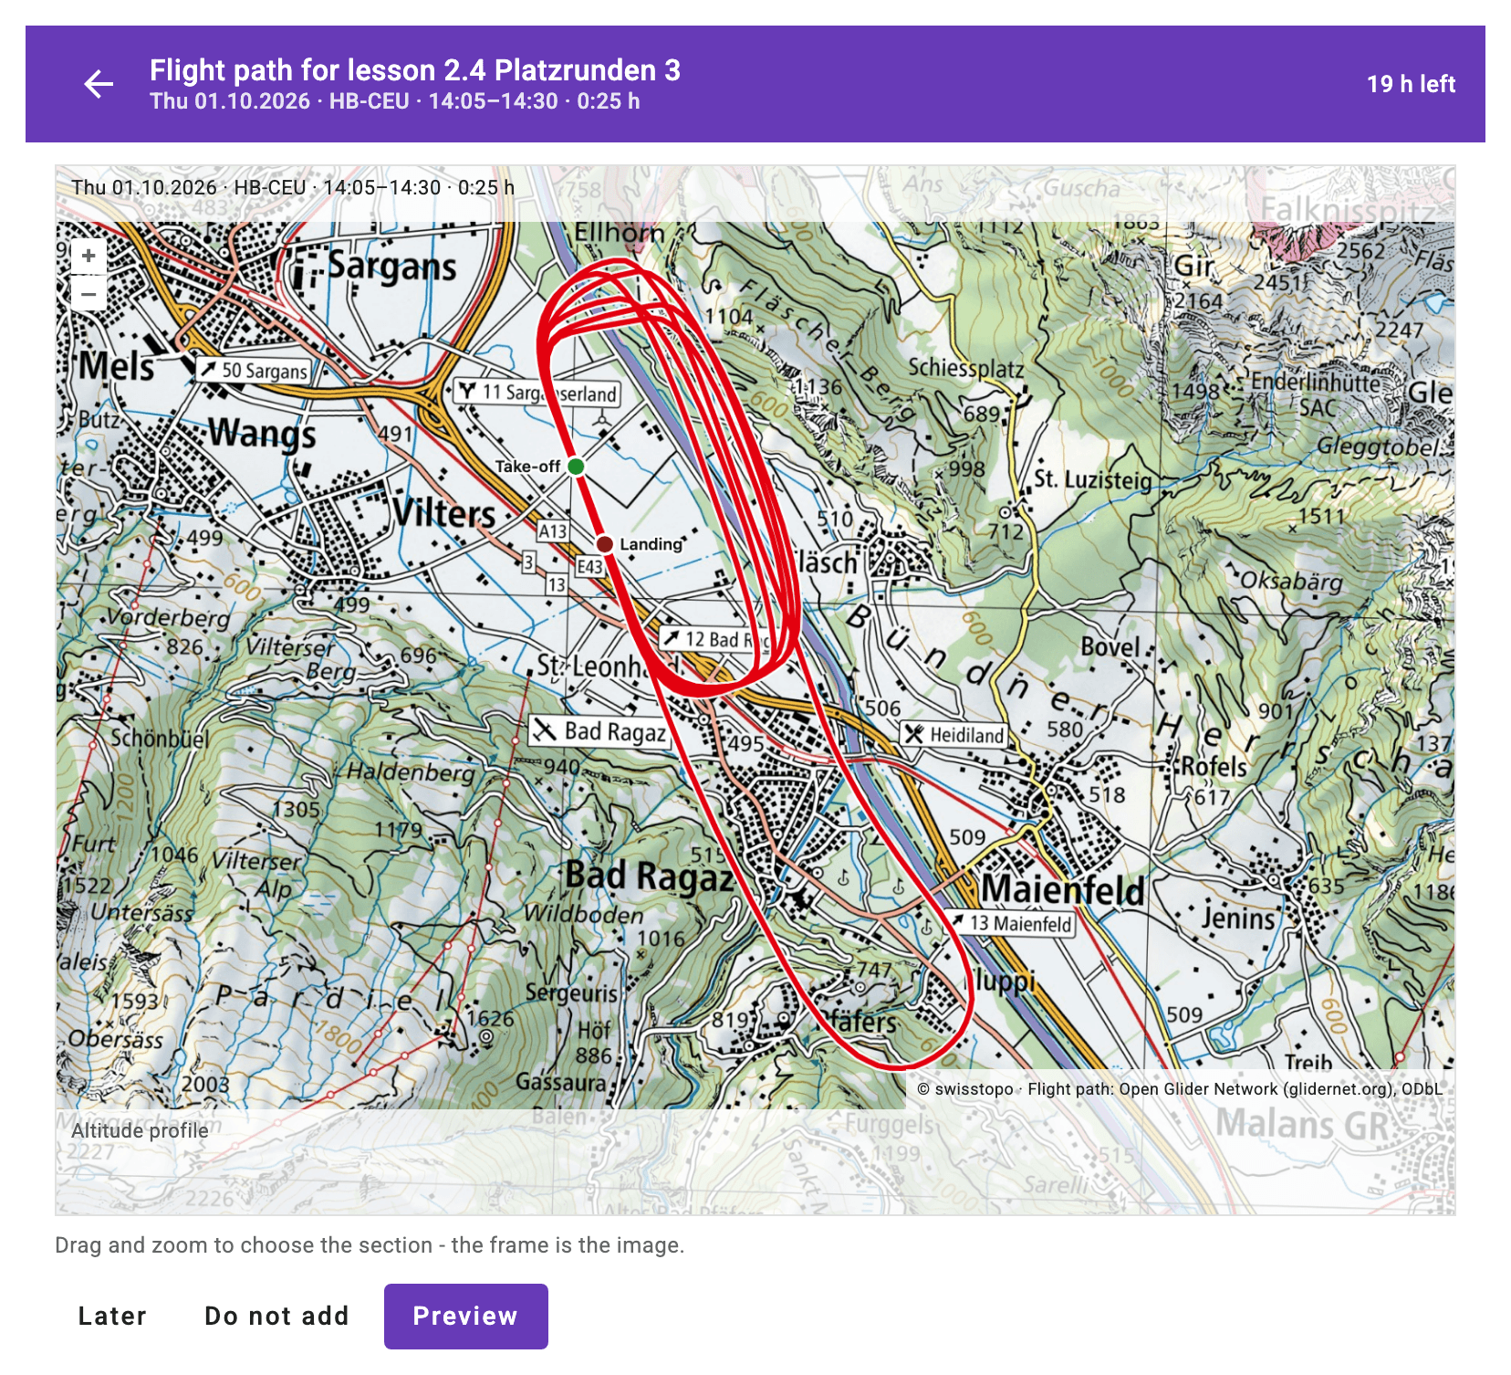Image resolution: width=1511 pixels, height=1375 pixels.
Task: Click the Wangs town name
Action: pyautogui.click(x=263, y=433)
